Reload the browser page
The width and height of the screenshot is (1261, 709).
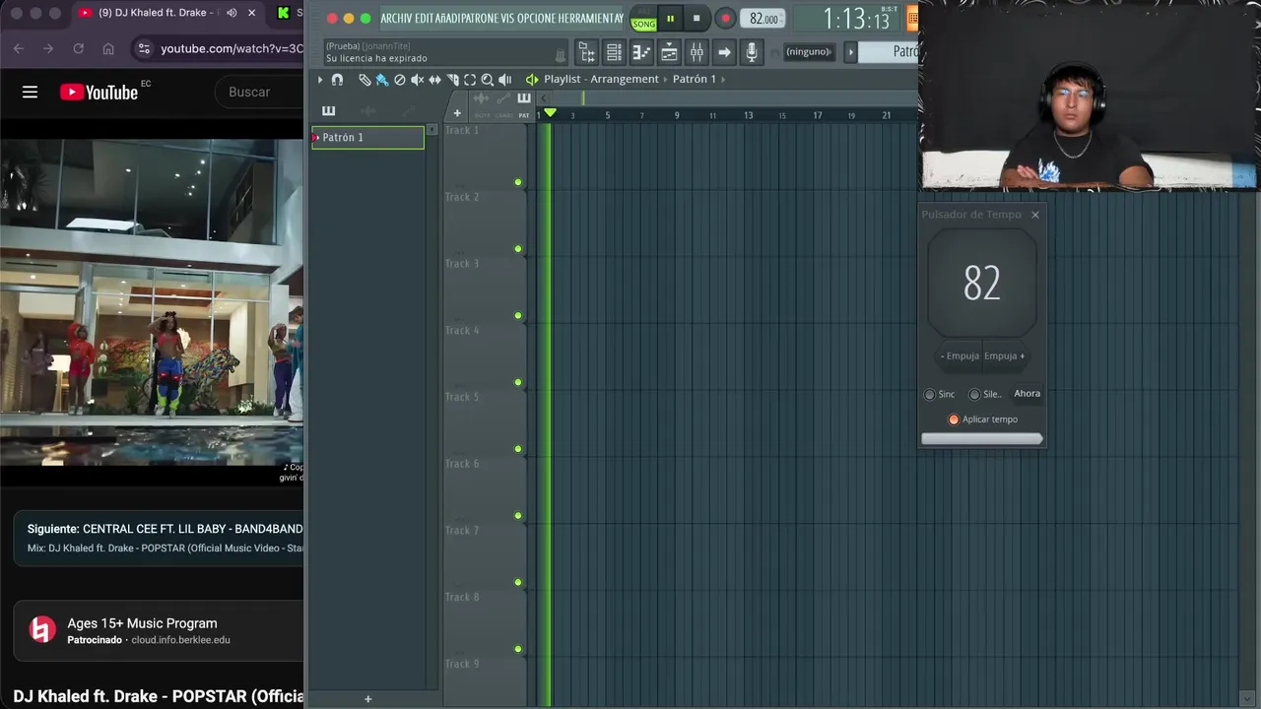[x=78, y=48]
